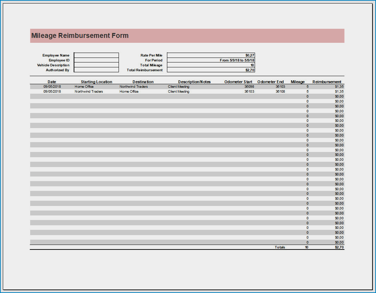
Task: Select the Date column header
Action: pos(52,81)
